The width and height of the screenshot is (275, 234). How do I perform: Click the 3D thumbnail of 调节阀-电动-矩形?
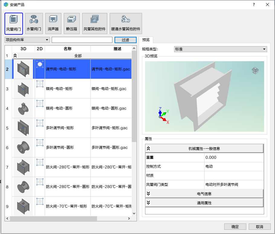click(x=23, y=69)
